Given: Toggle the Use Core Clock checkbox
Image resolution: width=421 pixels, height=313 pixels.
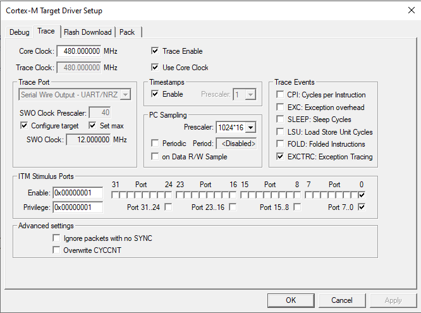Looking at the screenshot, I should coord(155,67).
